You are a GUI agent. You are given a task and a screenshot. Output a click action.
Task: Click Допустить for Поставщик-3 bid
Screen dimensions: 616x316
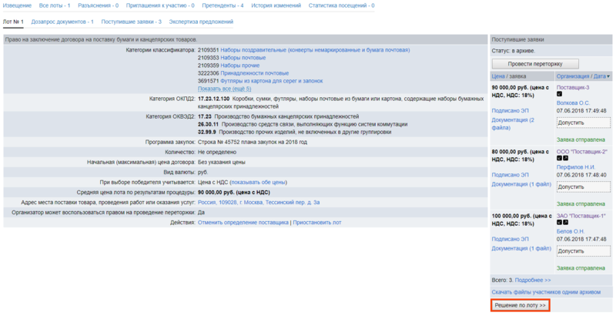[583, 123]
